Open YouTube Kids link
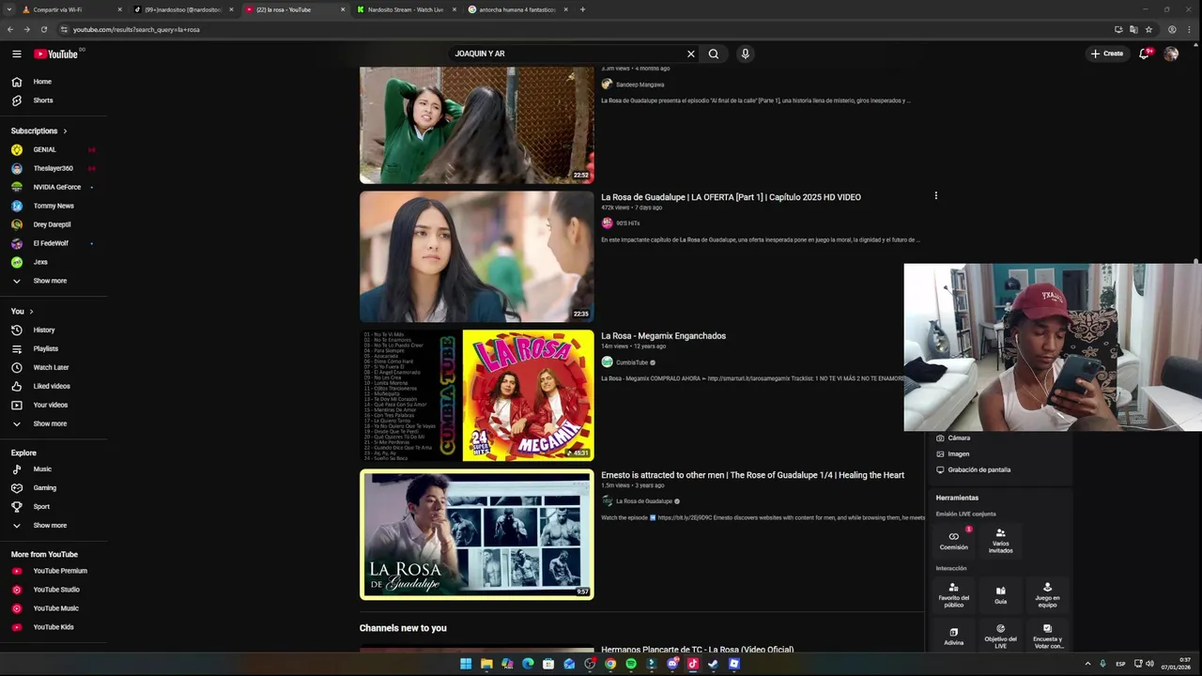The image size is (1202, 676). [54, 627]
